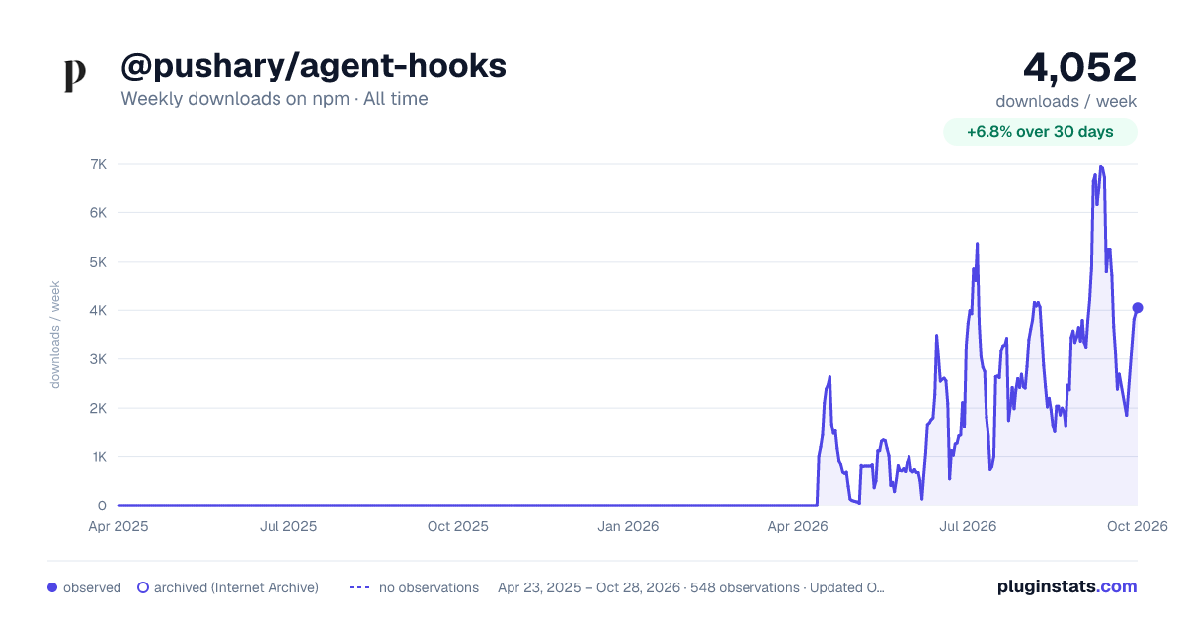The height and width of the screenshot is (622, 1185).
Task: Click the 6K y-axis label
Action: (98, 212)
